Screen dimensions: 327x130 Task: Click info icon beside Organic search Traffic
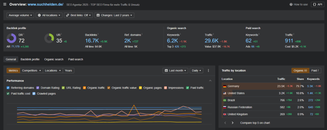(214, 34)
